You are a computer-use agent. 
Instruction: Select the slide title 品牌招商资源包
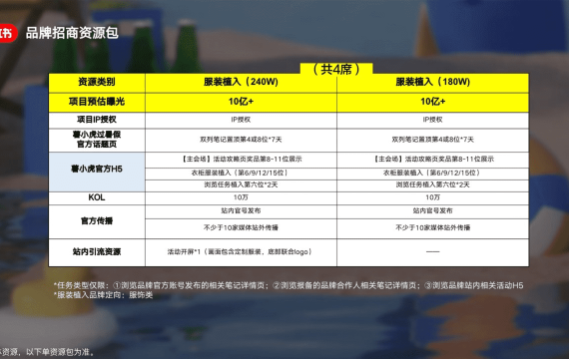(72, 33)
